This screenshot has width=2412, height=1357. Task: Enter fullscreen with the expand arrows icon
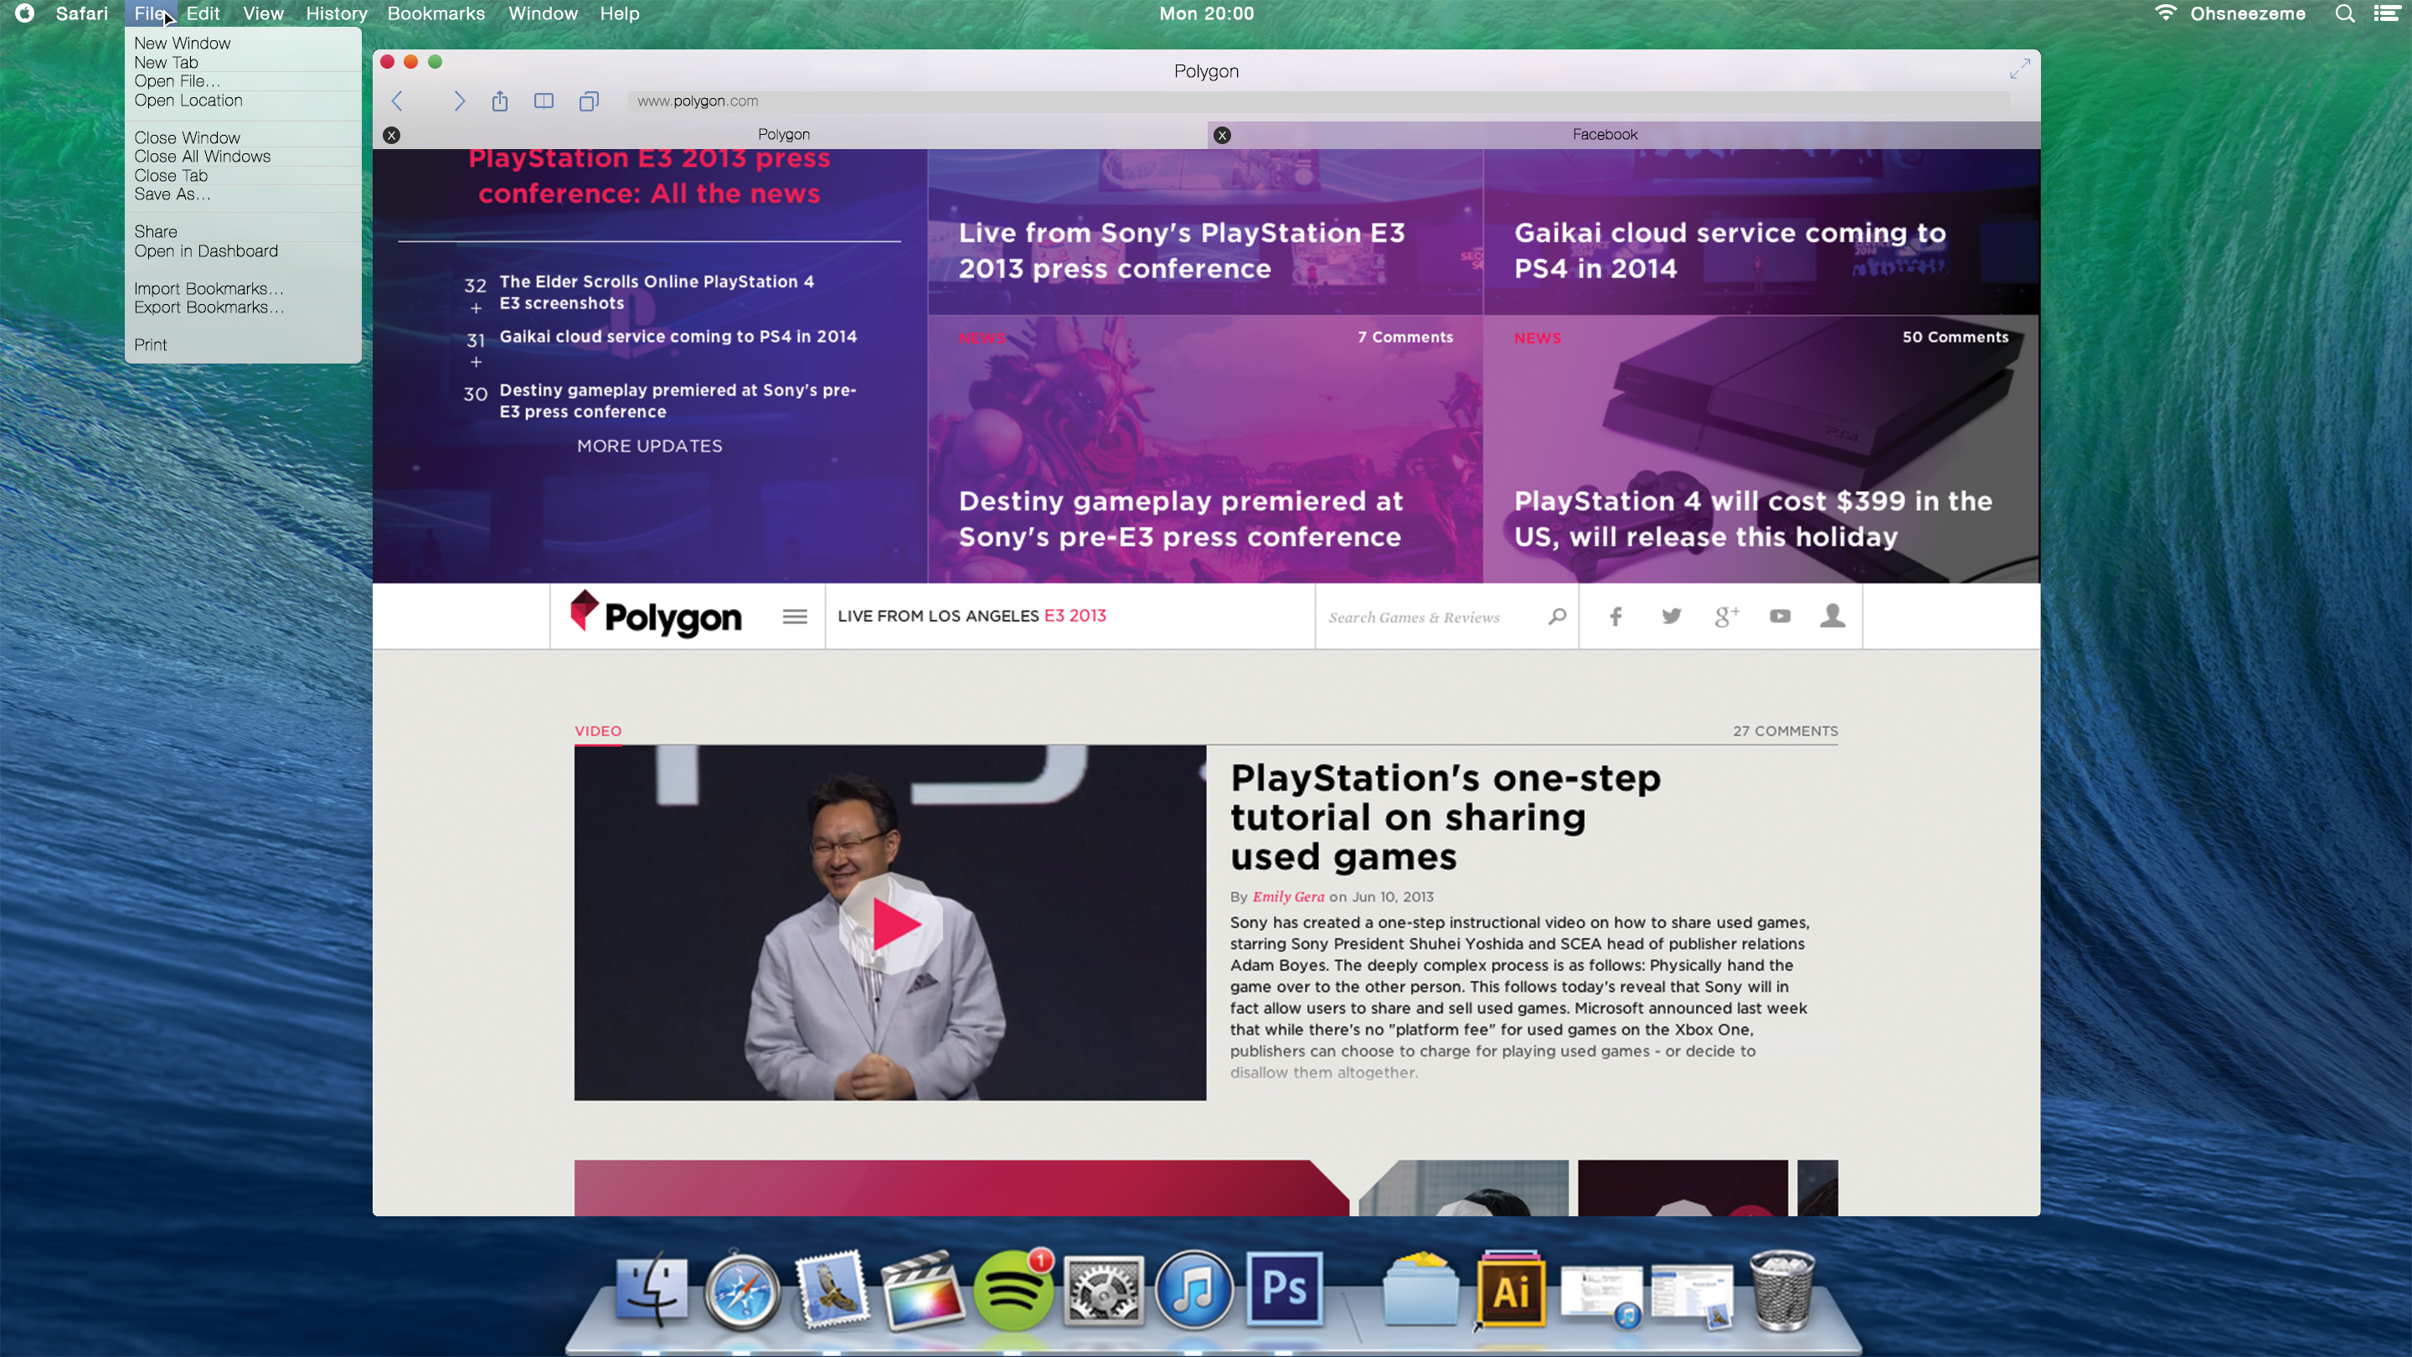(2020, 70)
